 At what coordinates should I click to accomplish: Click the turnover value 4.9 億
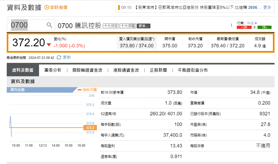[260, 46]
